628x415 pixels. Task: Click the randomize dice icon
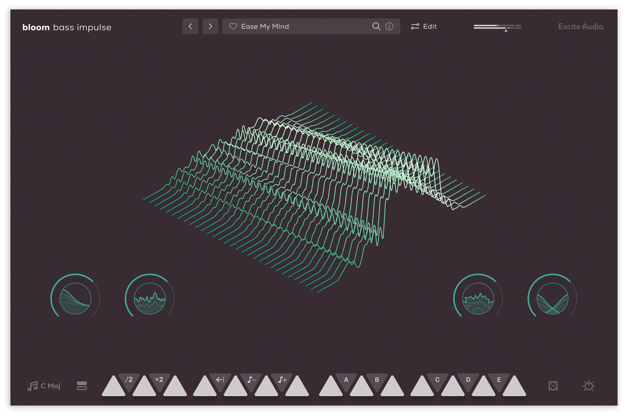(x=553, y=386)
